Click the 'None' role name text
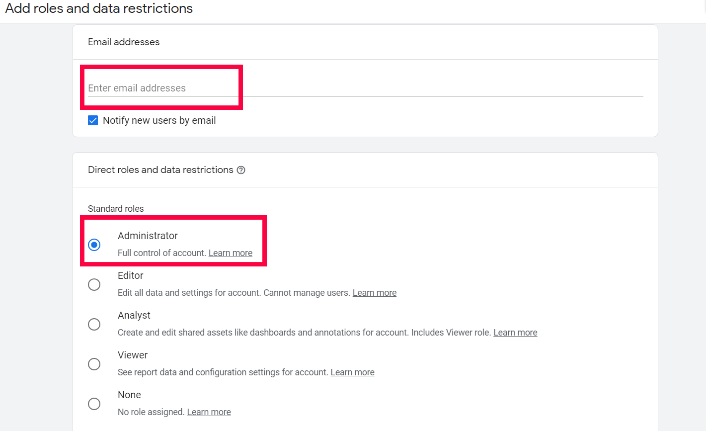Viewport: 706px width, 431px height. 129,395
